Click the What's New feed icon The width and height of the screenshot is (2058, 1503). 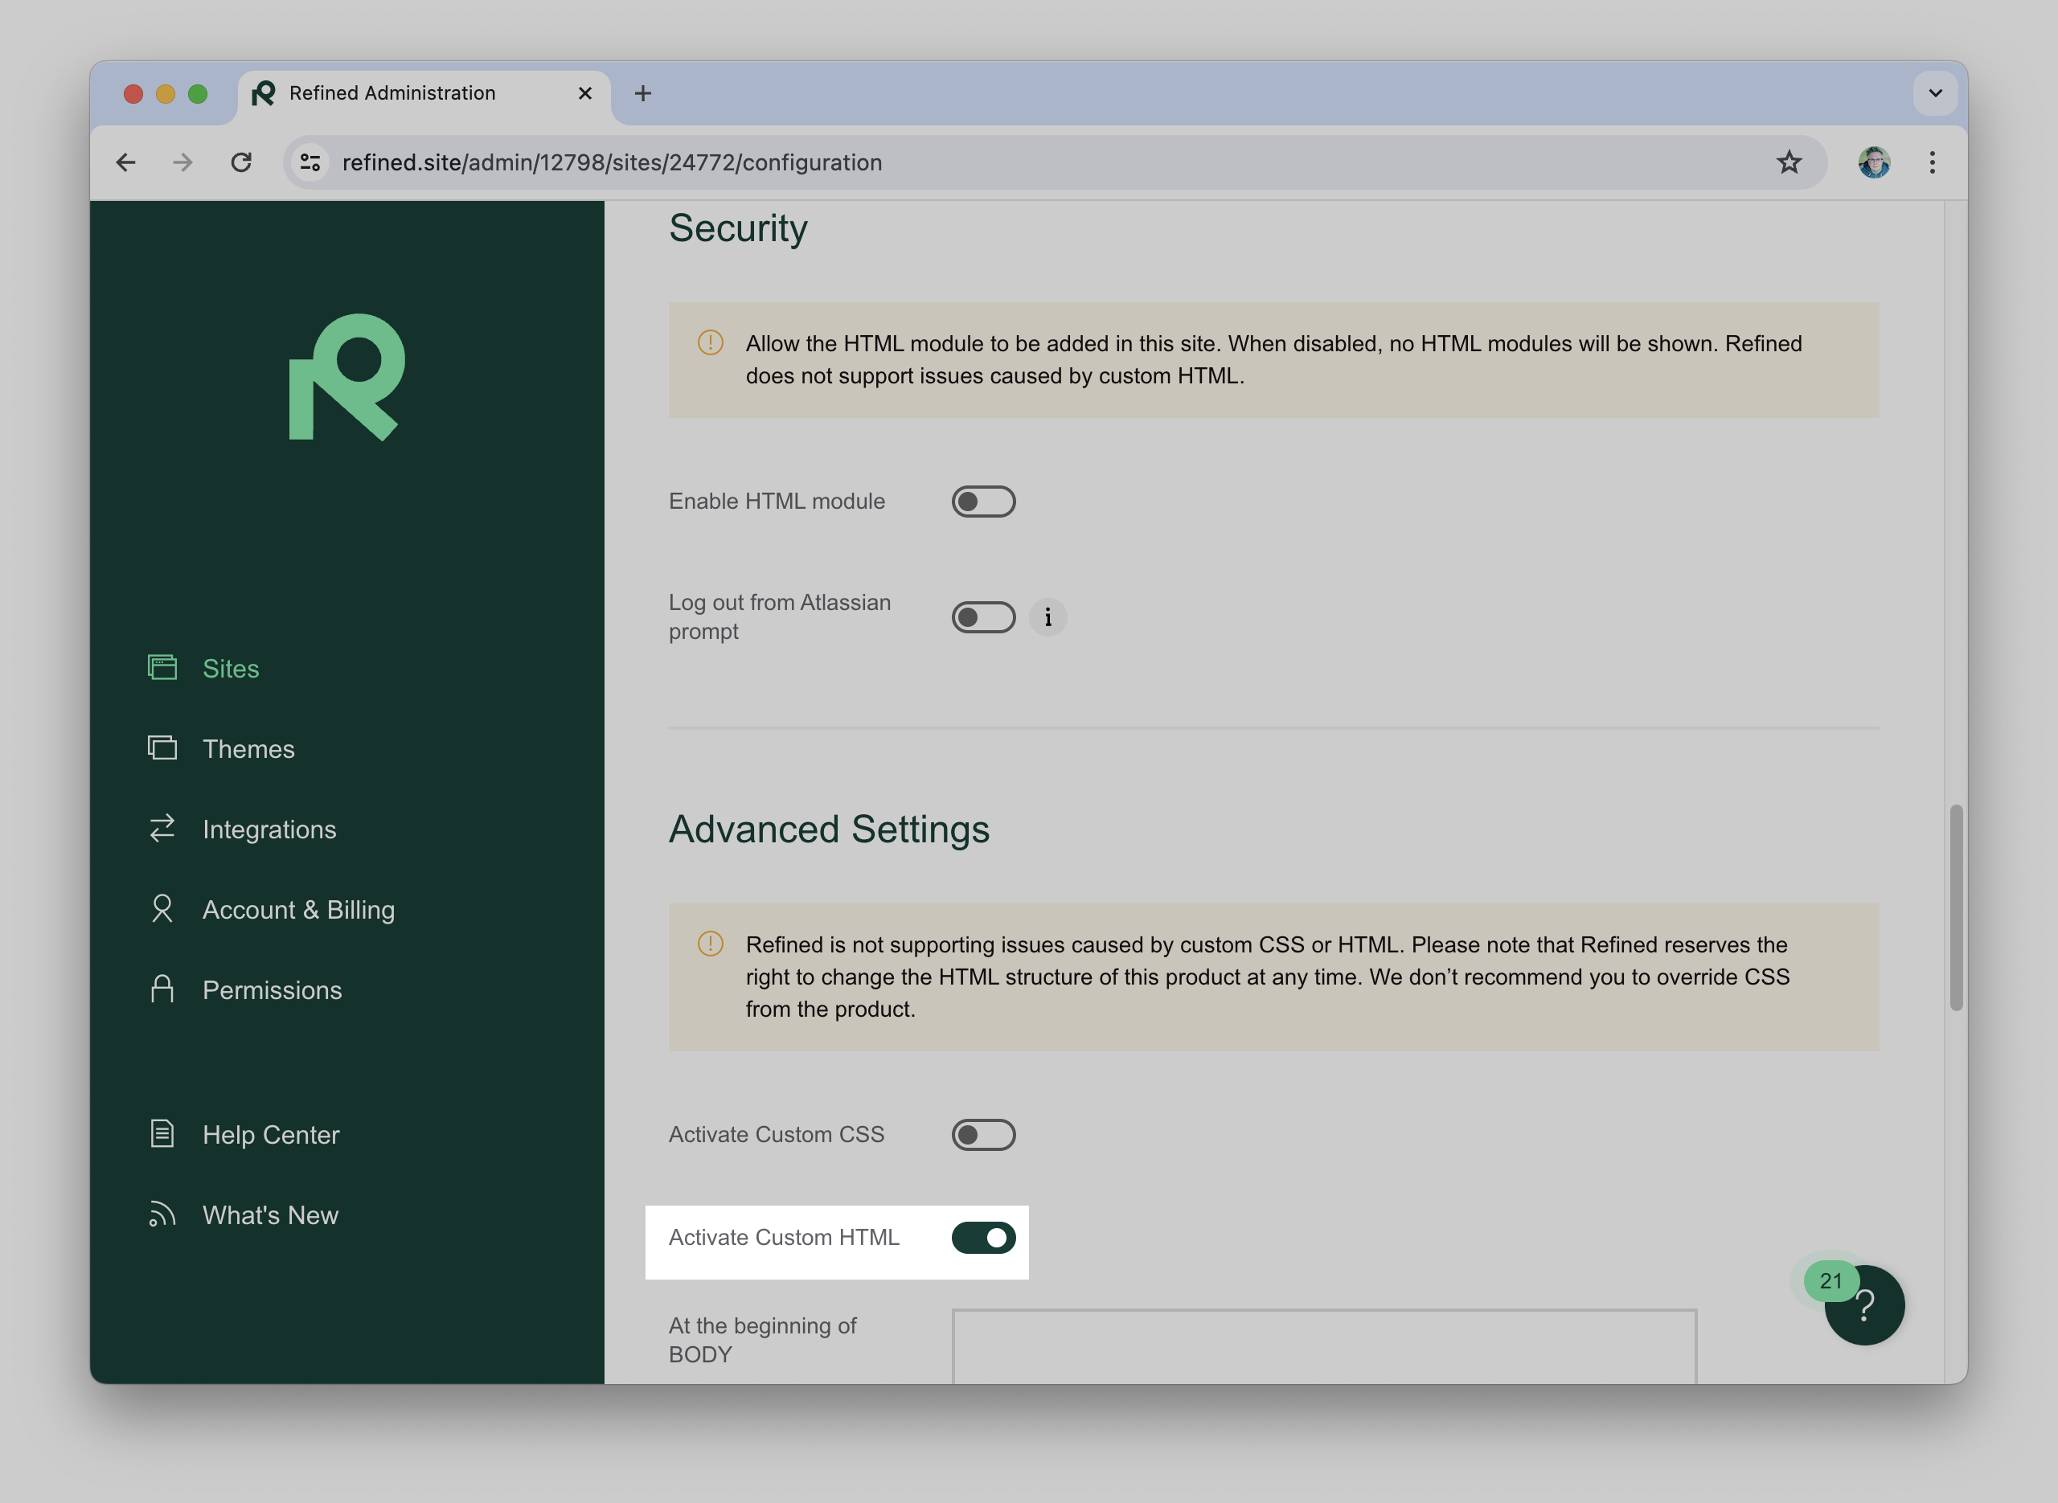(162, 1214)
